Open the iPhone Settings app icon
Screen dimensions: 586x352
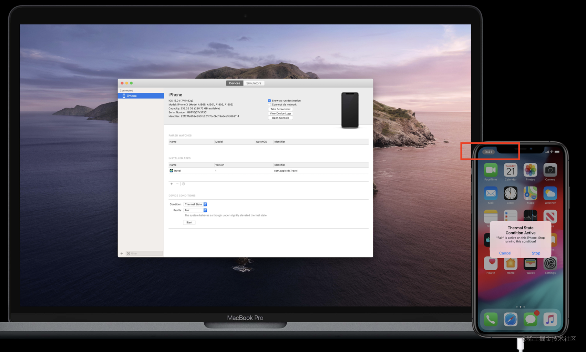click(550, 264)
